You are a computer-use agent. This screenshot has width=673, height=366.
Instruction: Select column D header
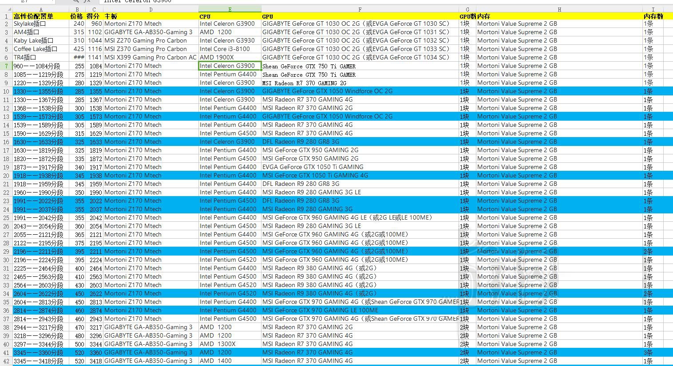coord(151,9)
